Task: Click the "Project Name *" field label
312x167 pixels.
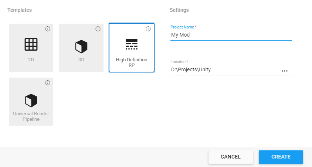Action: [183, 27]
